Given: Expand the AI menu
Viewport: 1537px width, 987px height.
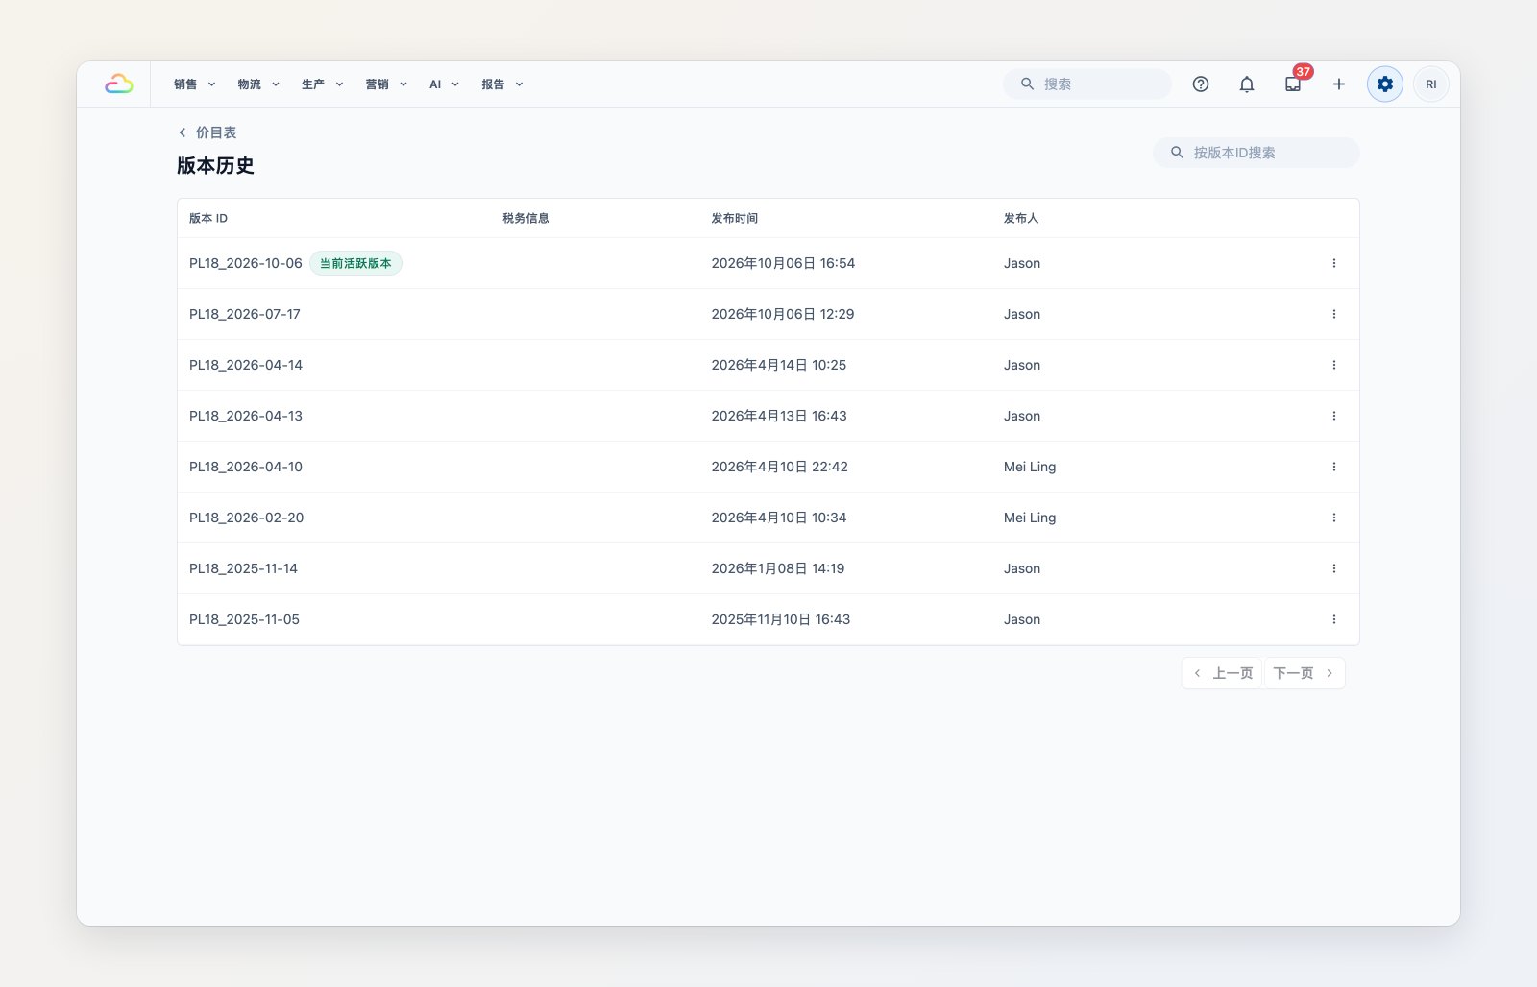Looking at the screenshot, I should pyautogui.click(x=444, y=84).
